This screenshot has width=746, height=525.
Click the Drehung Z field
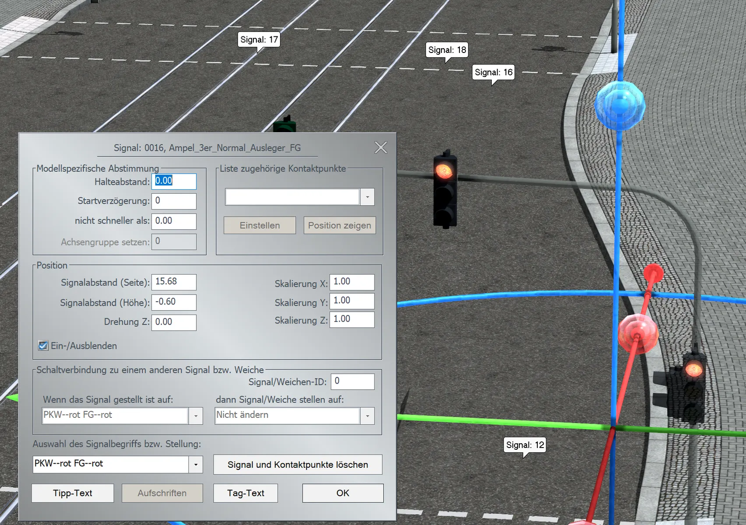click(x=174, y=322)
